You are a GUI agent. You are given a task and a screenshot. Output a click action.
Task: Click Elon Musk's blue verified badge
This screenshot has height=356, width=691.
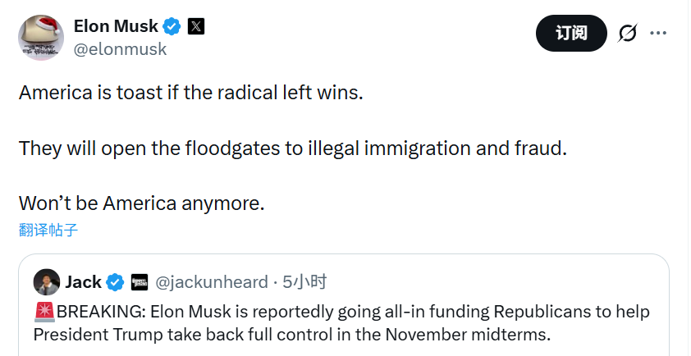[172, 27]
